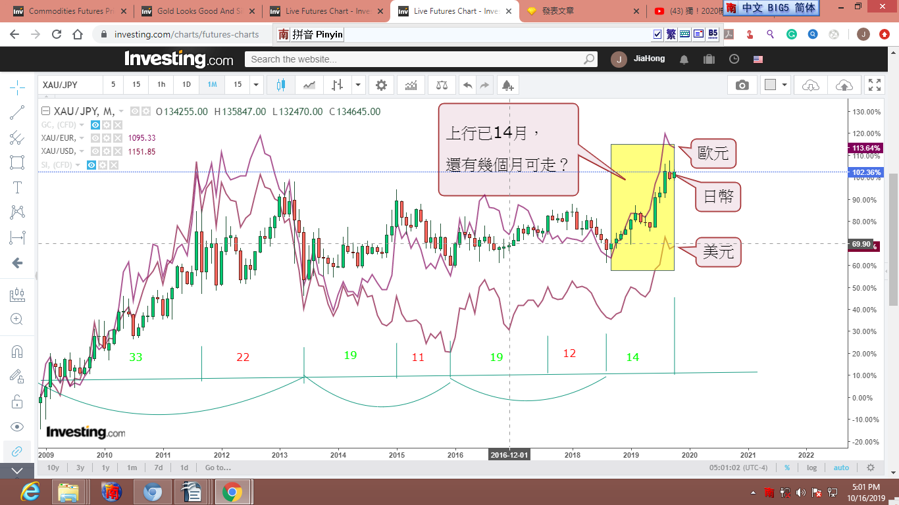Take a chart snapshot with camera icon

coord(742,85)
